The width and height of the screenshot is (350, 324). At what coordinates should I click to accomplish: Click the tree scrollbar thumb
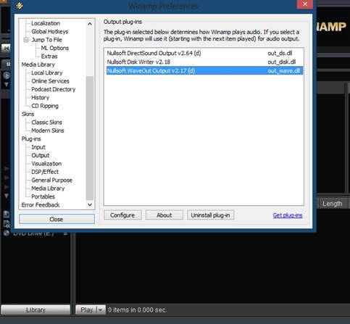point(90,138)
